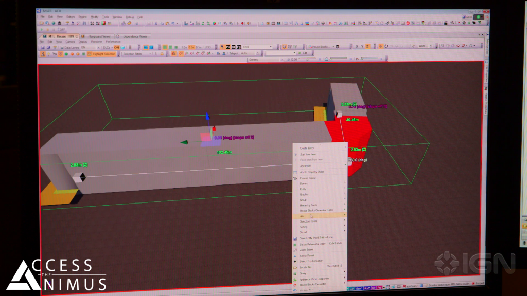Enable the Z axis constraint
This screenshot has width=527, height=296.
coord(367,46)
